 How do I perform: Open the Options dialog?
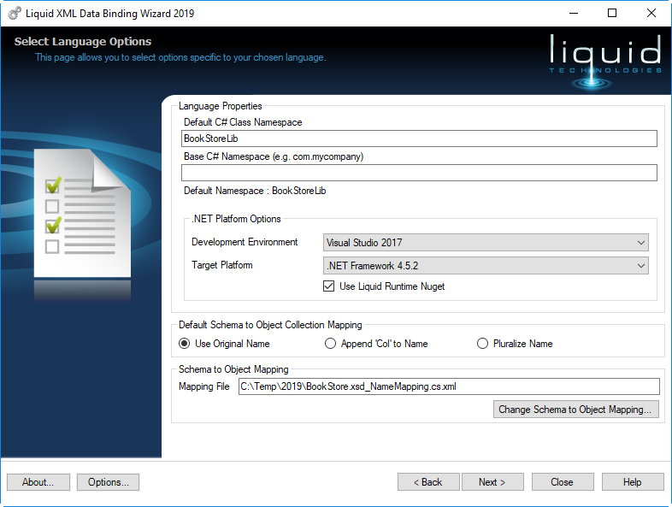[x=108, y=482]
